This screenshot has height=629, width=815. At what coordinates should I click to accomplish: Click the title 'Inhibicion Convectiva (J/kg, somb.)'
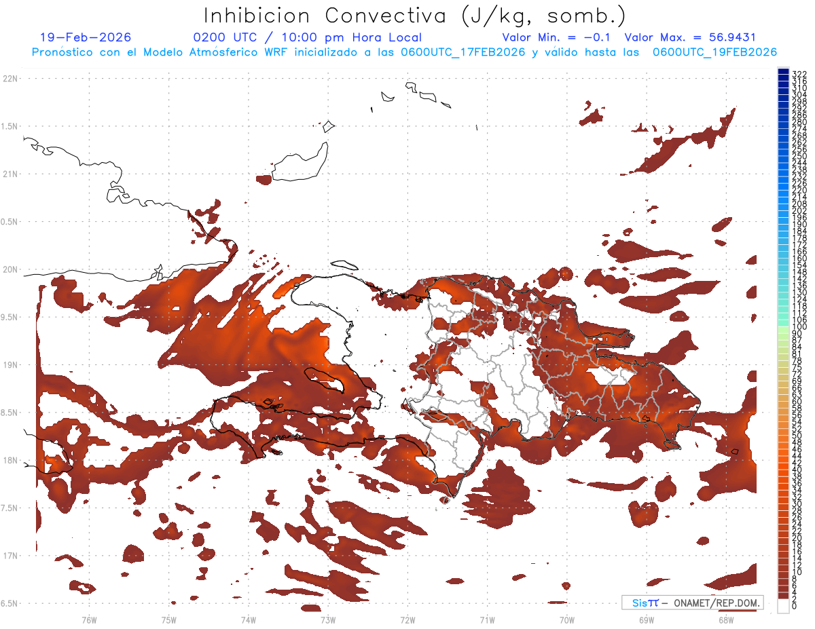(415, 16)
